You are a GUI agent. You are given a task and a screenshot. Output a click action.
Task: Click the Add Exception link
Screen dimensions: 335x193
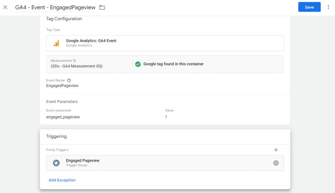coord(62,180)
